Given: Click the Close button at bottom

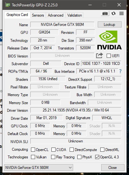Looking at the screenshot, I should coord(113,168).
